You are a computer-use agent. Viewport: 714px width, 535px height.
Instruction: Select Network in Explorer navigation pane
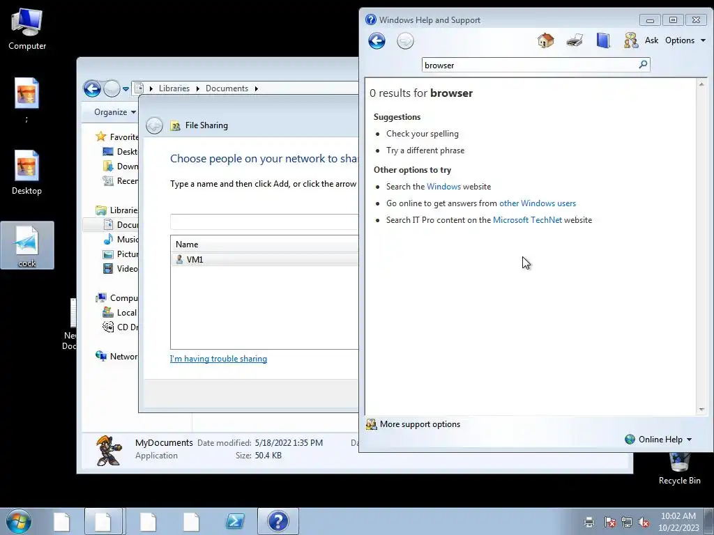(x=116, y=356)
